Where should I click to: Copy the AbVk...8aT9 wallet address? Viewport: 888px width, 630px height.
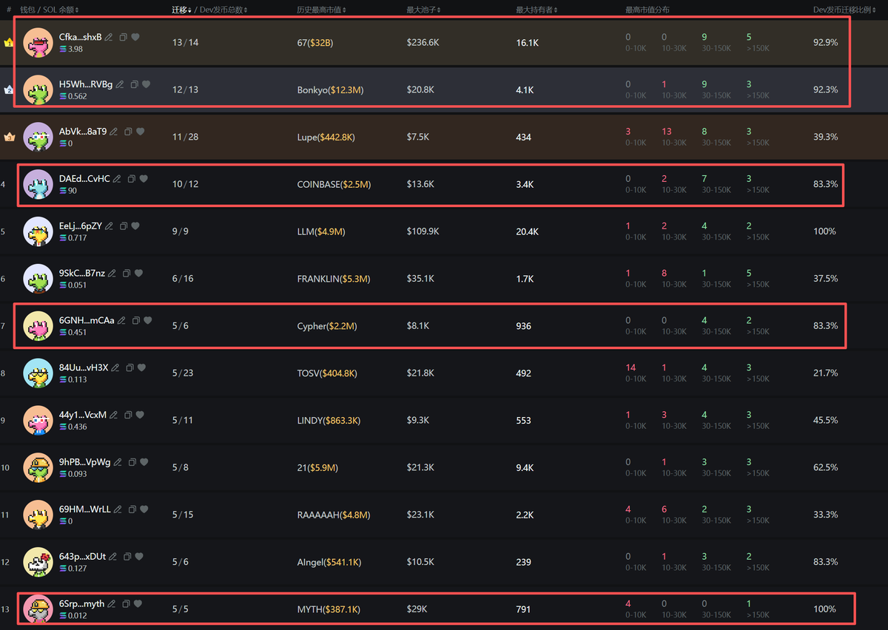click(x=129, y=132)
